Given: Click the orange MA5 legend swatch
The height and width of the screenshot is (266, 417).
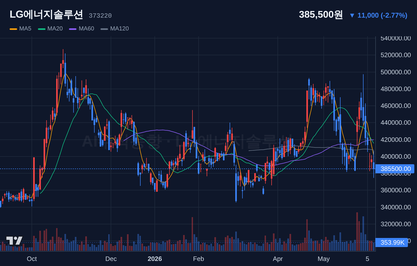Looking at the screenshot, I should pos(13,29).
